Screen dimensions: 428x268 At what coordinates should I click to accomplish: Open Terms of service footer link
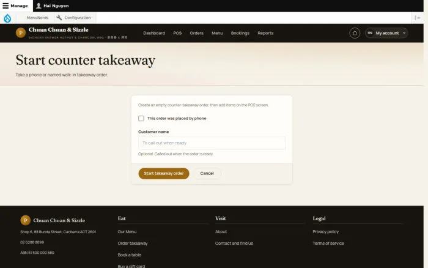[x=328, y=243]
